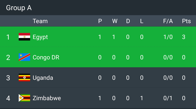Open the Congo DR team name
Screen dimensions: 196x109
(46, 57)
